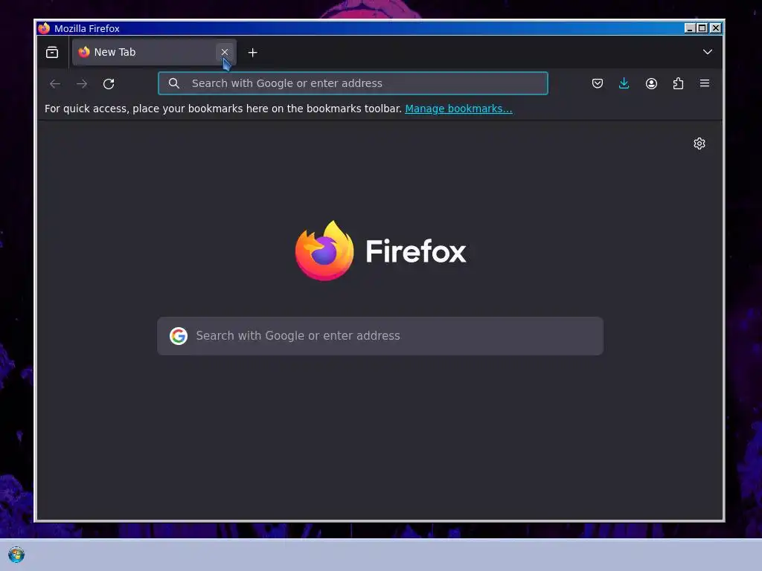The image size is (762, 571).
Task: Open a new tab with plus button
Action: coord(253,53)
